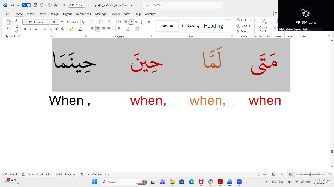This screenshot has width=334, height=187.
Task: Expand the numbering list dropdown arrow
Action: 105,22
